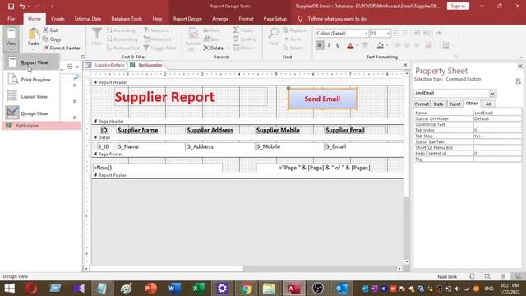The image size is (526, 296).
Task: Open the View button dropdown
Action: [x=11, y=39]
